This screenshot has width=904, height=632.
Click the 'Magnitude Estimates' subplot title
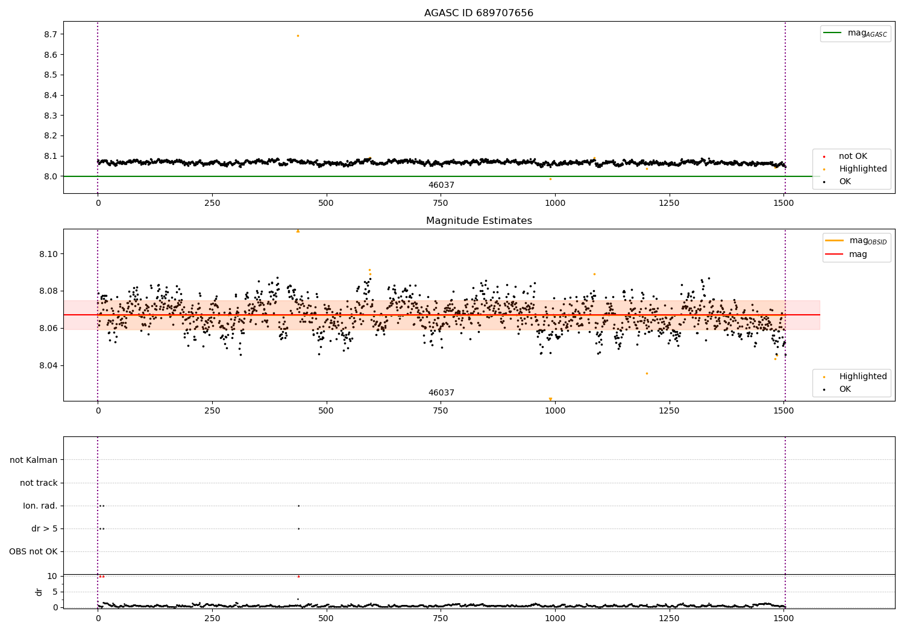479,221
